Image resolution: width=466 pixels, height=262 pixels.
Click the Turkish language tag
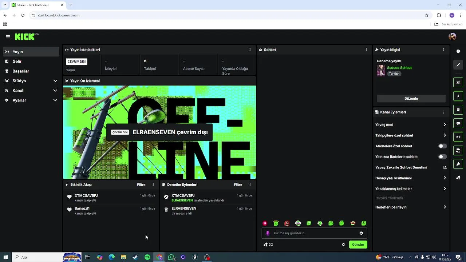[x=394, y=74]
